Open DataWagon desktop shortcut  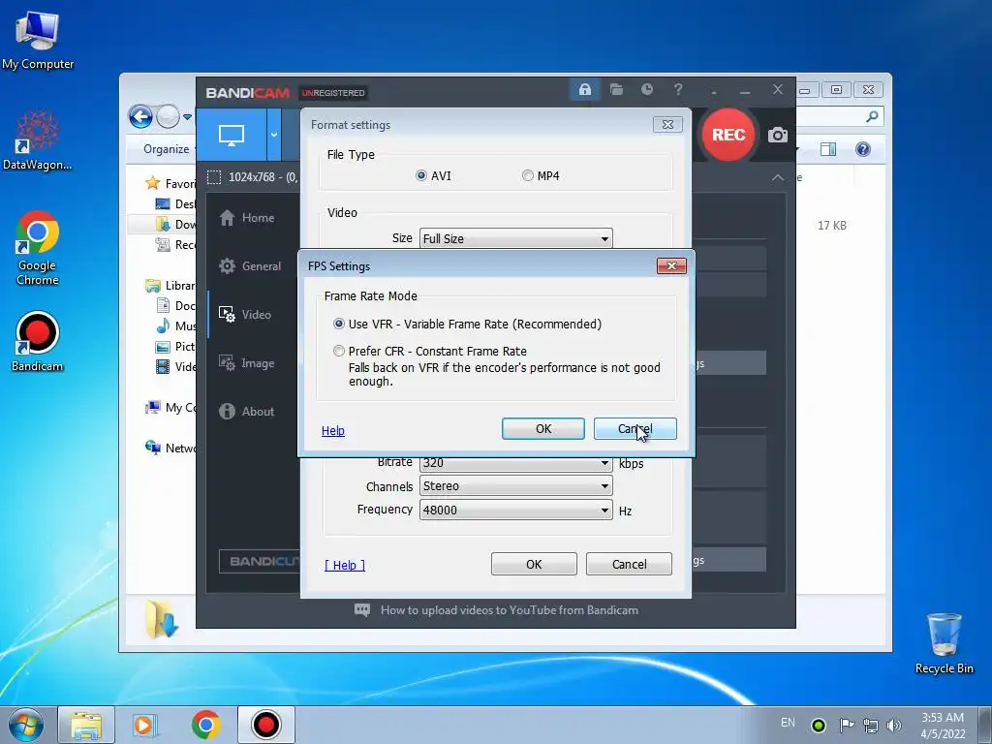click(38, 140)
